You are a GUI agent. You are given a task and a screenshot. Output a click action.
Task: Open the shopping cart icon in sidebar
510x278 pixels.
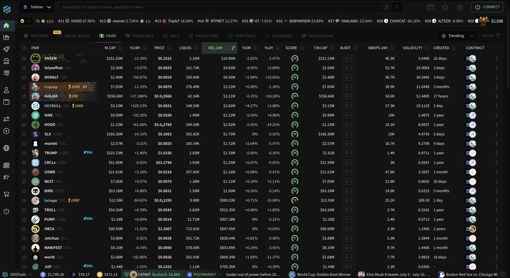pos(6,194)
